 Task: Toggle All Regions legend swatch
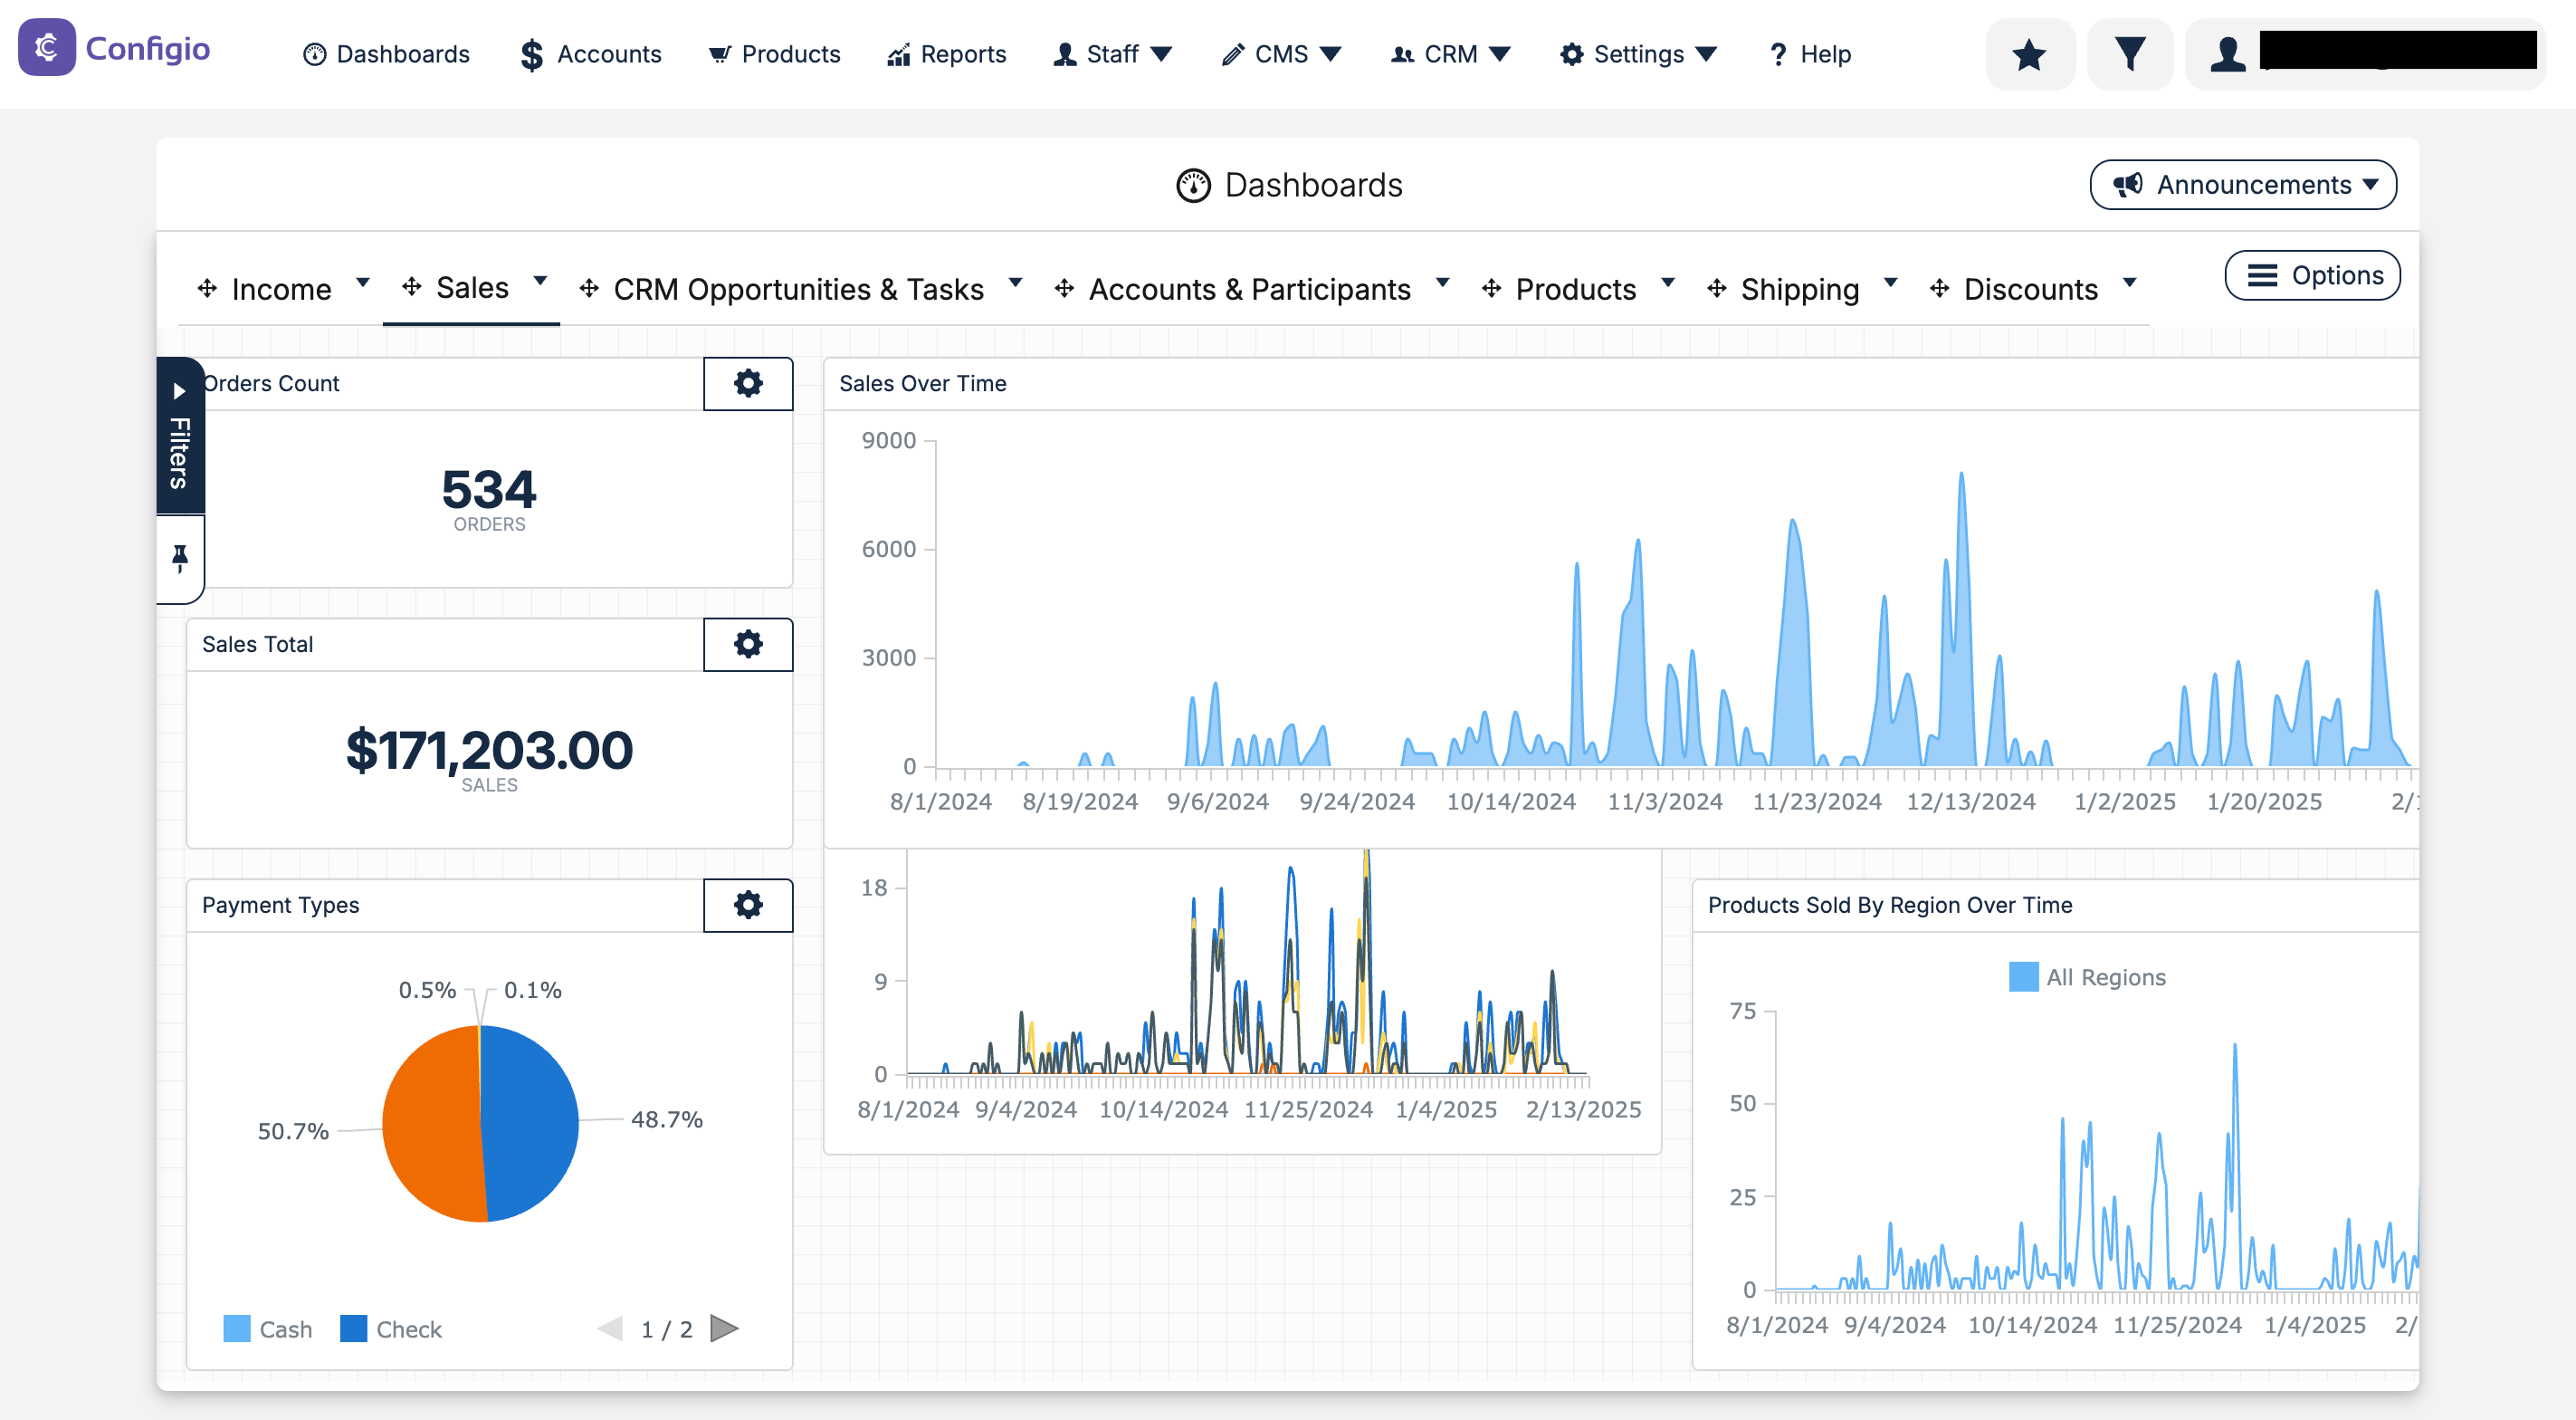pyautogui.click(x=2023, y=976)
